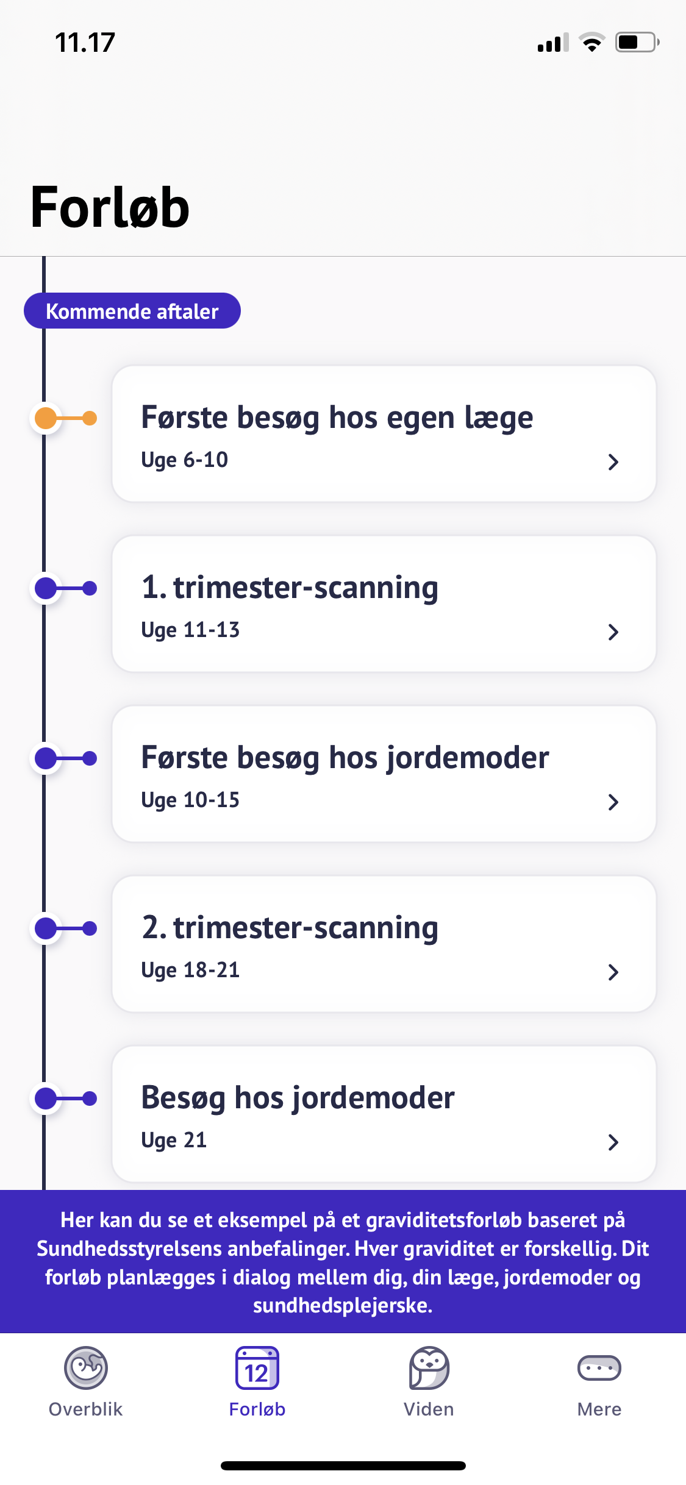The image size is (686, 1485).
Task: Tap the Kommende aftaler pill button
Action: pyautogui.click(x=132, y=311)
